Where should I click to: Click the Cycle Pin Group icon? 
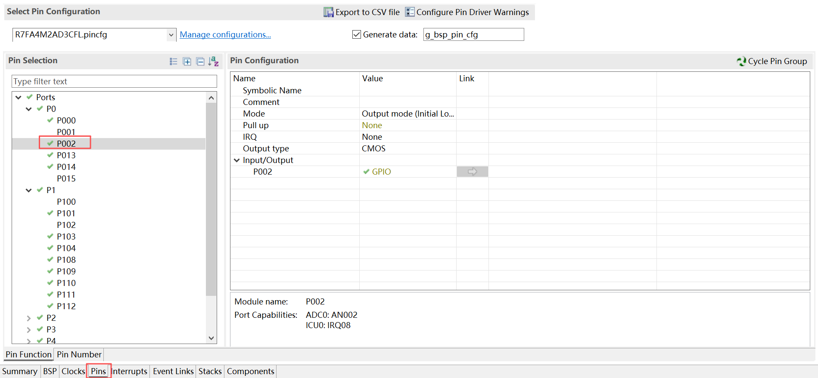(741, 61)
